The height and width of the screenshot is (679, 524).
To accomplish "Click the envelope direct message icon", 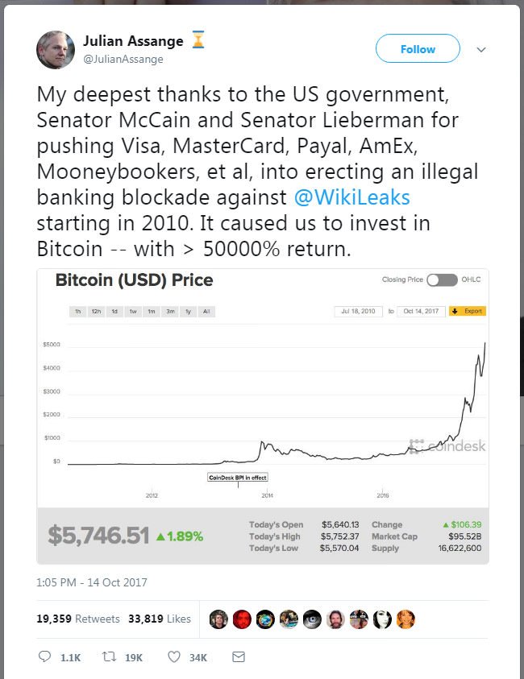I will click(239, 657).
